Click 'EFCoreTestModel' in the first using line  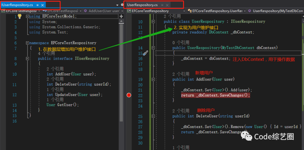(x=58, y=17)
